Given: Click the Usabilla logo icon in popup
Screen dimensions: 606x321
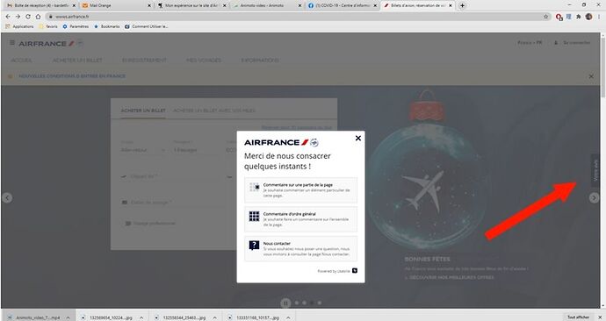Looking at the screenshot, I should click(355, 271).
